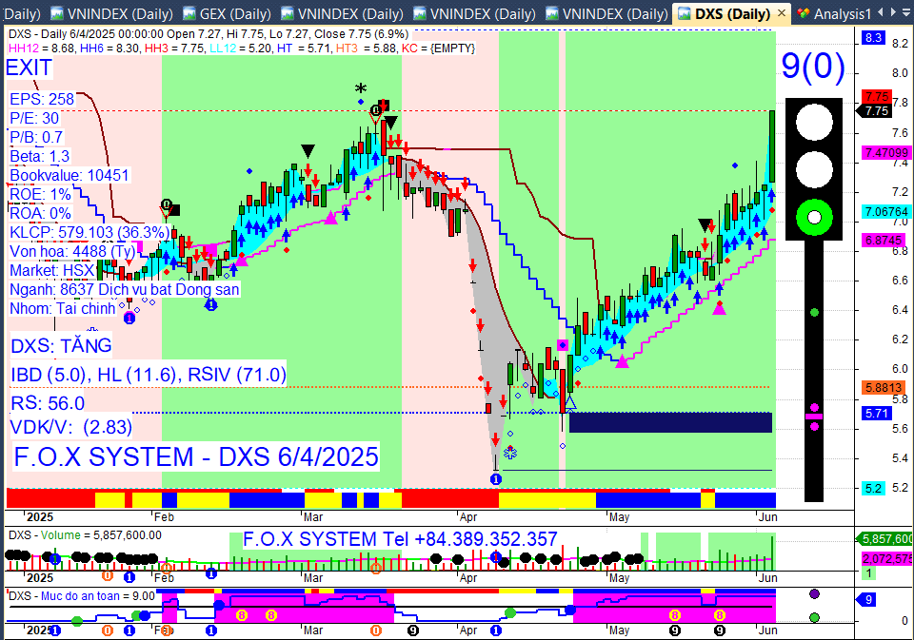Click the green dot right of the safety pane
This screenshot has width=914, height=640.
pos(814,617)
